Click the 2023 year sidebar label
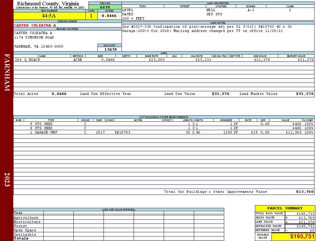 coord(7,180)
